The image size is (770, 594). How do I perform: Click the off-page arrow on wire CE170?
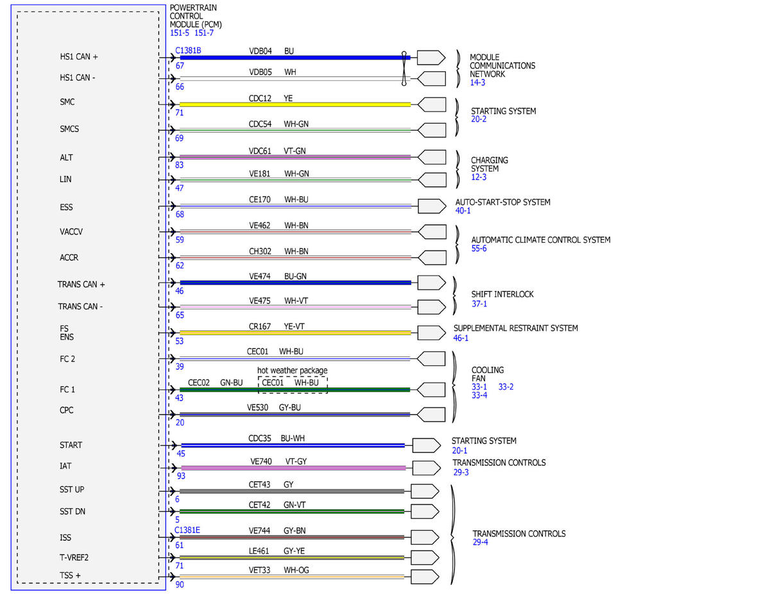pos(431,206)
